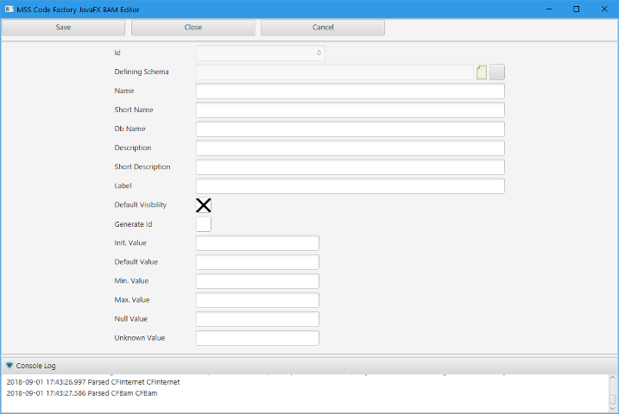The height and width of the screenshot is (414, 619).
Task: Focus the Unknown Value field
Action: point(257,338)
